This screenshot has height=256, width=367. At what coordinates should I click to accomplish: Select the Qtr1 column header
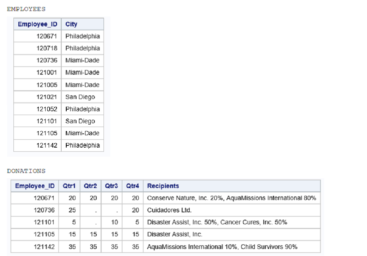69,186
